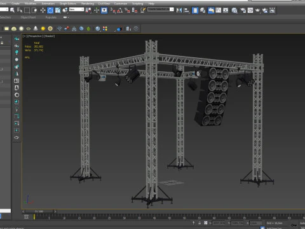The width and height of the screenshot is (305, 229).
Task: Toggle Absolute/Offset transform mode icon
Action: 206,223
